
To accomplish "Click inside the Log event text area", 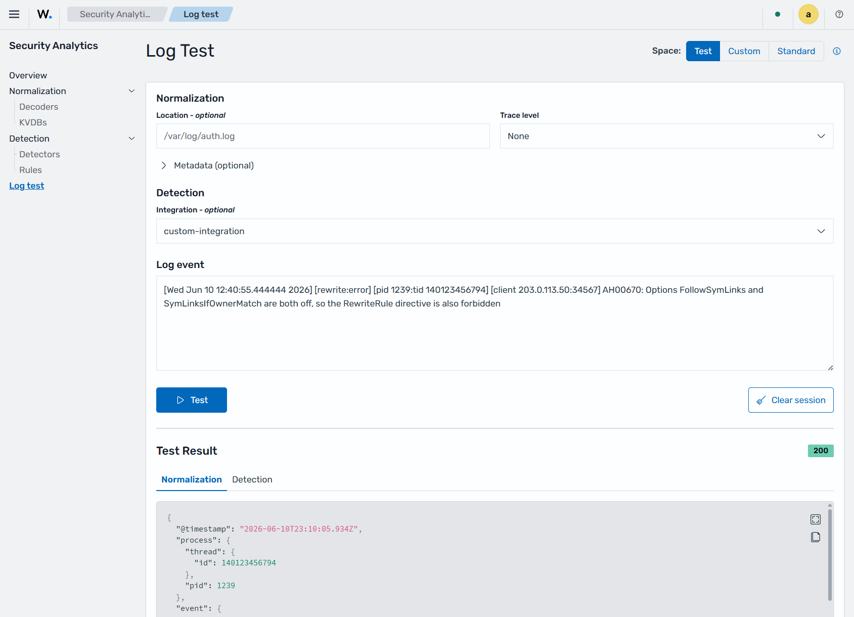I will click(495, 323).
